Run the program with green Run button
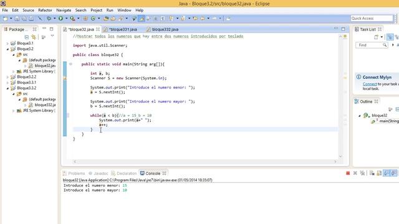Screen dimensions: 399x224 60,19
